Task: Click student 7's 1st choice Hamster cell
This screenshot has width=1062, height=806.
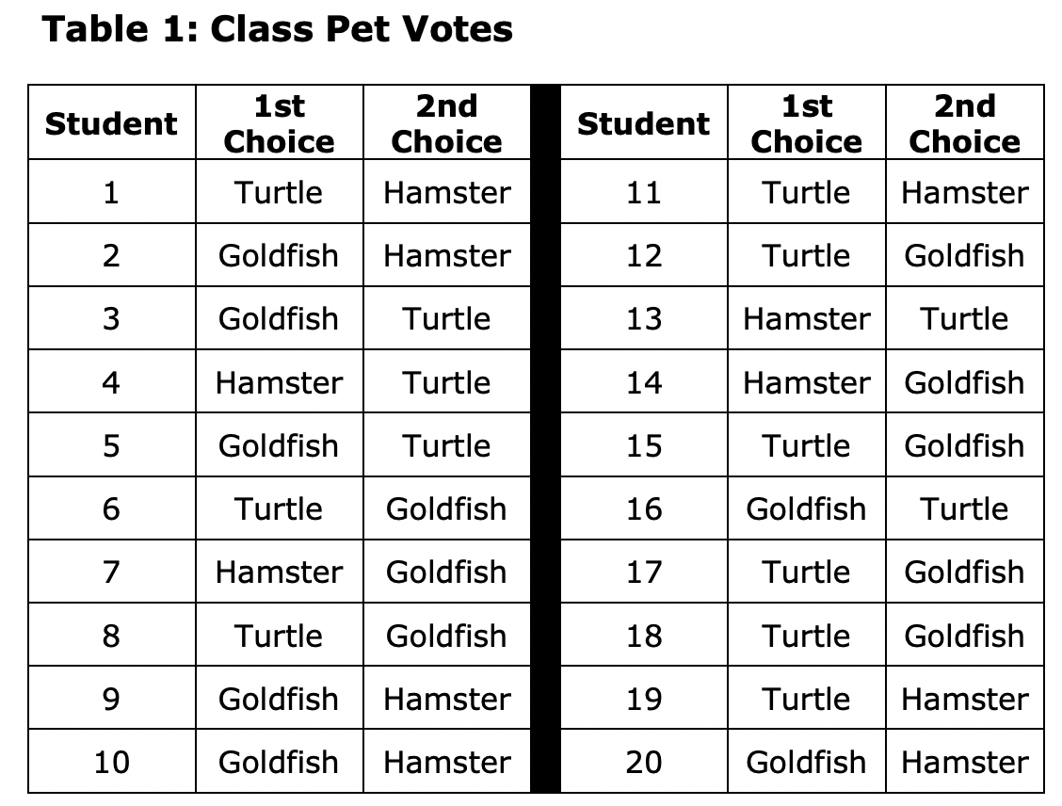Action: click(x=279, y=572)
